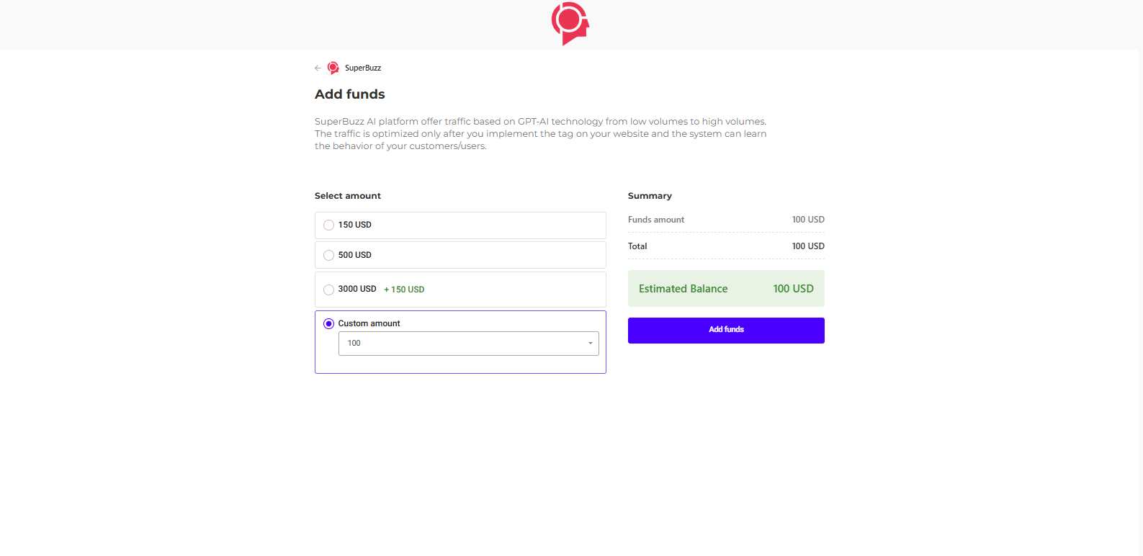Click the Total row in Summary
1143x556 pixels.
[726, 246]
